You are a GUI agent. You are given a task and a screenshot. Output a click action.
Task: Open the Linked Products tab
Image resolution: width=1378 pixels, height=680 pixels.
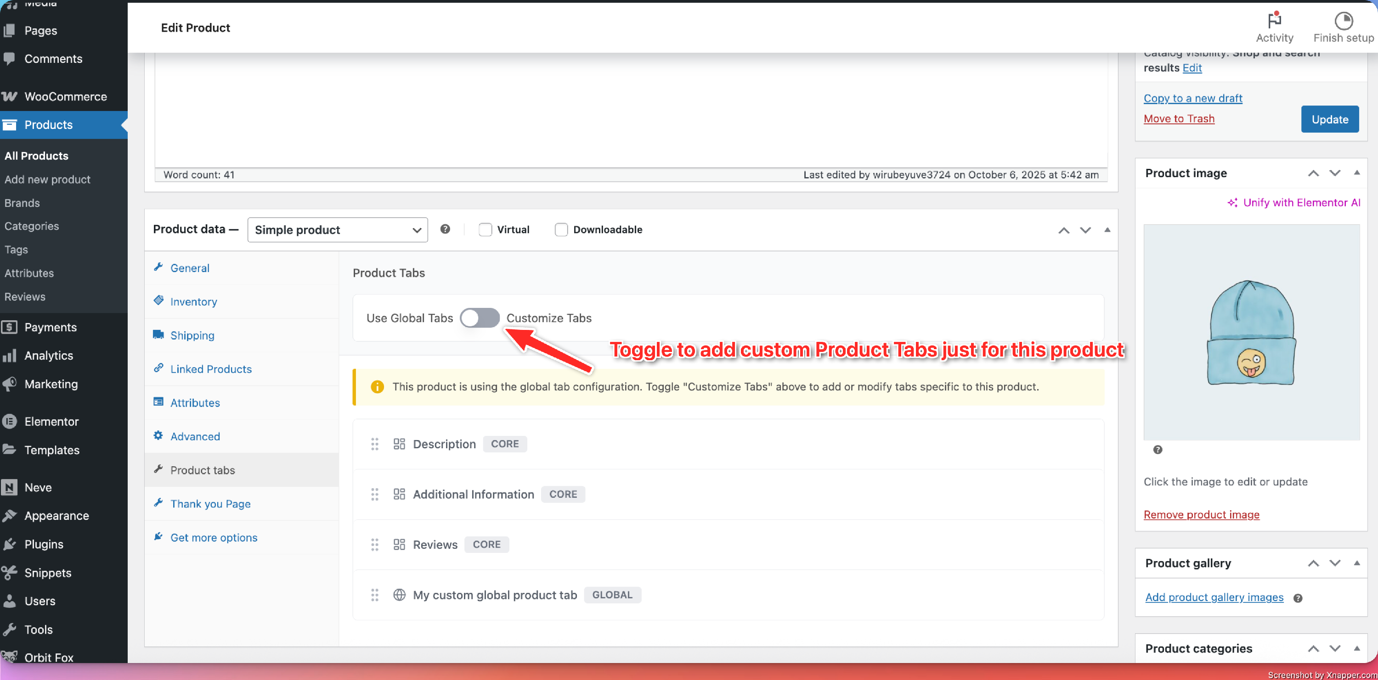click(x=211, y=369)
